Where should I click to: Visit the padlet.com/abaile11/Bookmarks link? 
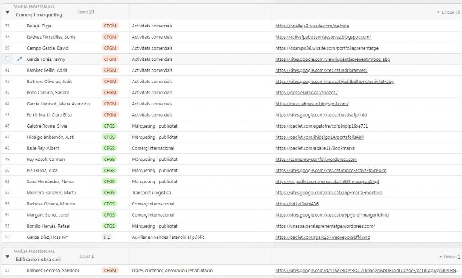click(314, 148)
